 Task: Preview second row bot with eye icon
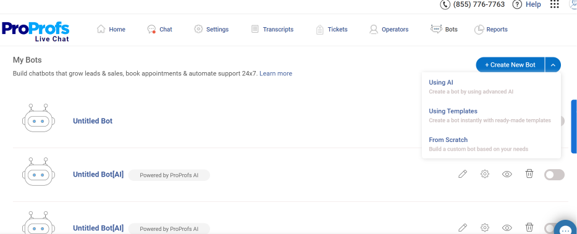coord(507,174)
